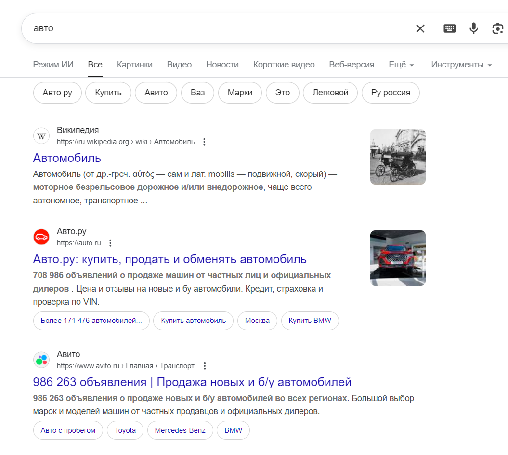The width and height of the screenshot is (508, 455).
Task: Select the 'Это' suggestion chip
Action: coord(283,93)
